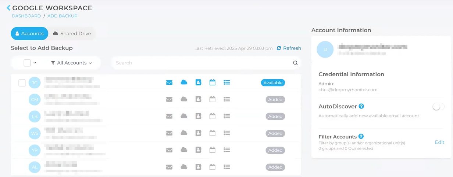Viewport: 453px width, 177px height.
Task: Switch to the Shared Drive tab
Action: click(72, 33)
